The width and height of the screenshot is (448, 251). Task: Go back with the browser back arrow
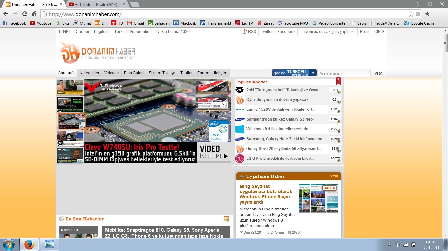pos(5,14)
